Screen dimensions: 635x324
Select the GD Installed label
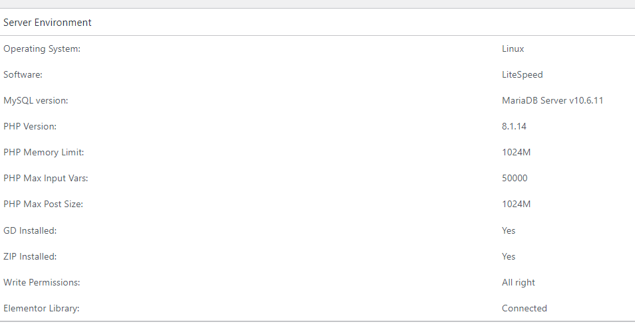click(30, 230)
